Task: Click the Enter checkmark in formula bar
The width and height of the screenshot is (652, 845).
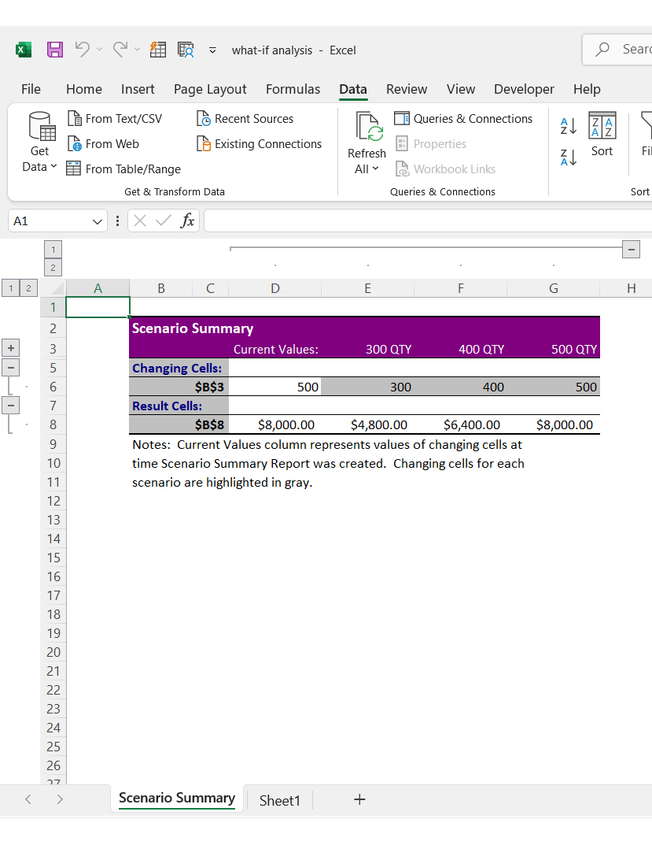Action: point(163,221)
